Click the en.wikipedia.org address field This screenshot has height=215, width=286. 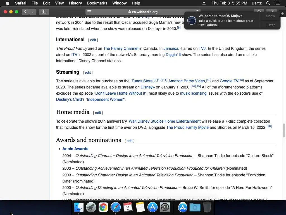click(x=143, y=12)
